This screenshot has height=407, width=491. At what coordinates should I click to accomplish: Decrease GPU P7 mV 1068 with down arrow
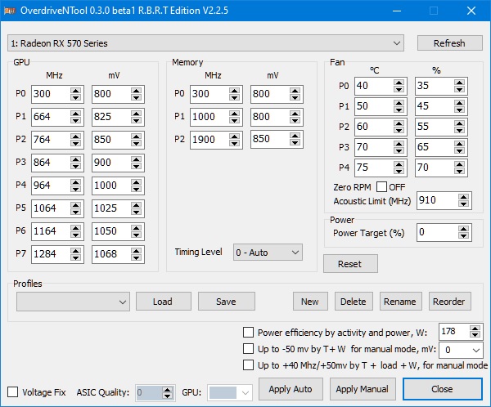(136, 257)
